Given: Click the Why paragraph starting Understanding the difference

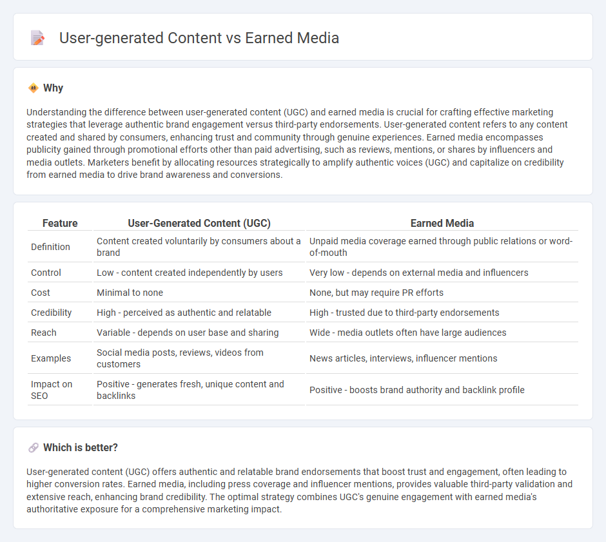Looking at the screenshot, I should [297, 143].
